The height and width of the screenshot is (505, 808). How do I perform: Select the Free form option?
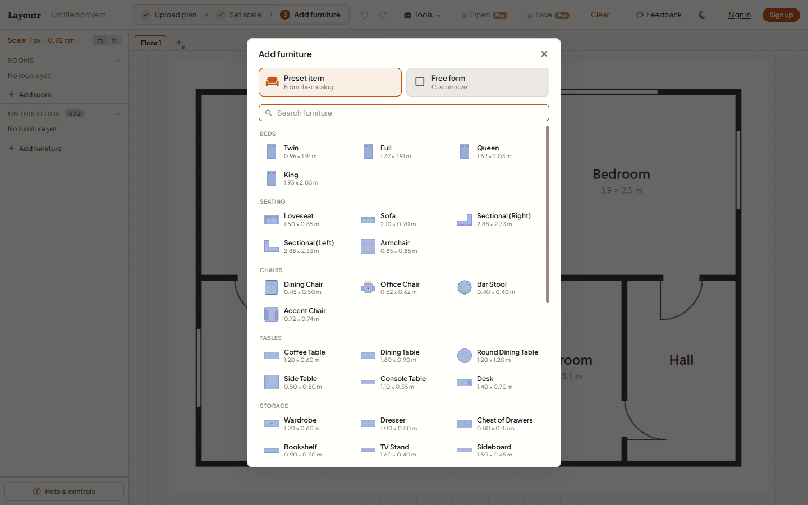pyautogui.click(x=478, y=82)
